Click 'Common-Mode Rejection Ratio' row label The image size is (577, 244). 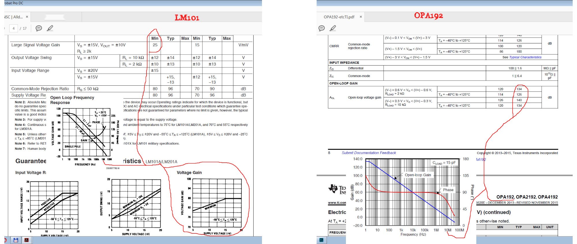[x=40, y=89]
